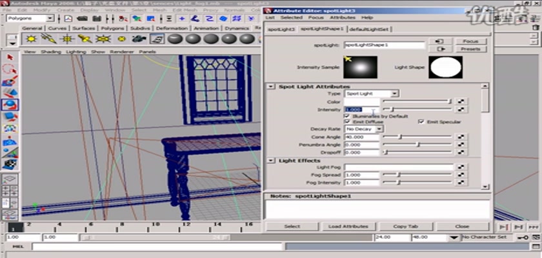This screenshot has height=258, width=542.
Task: Open the character set dropdown arrow
Action: point(453,237)
